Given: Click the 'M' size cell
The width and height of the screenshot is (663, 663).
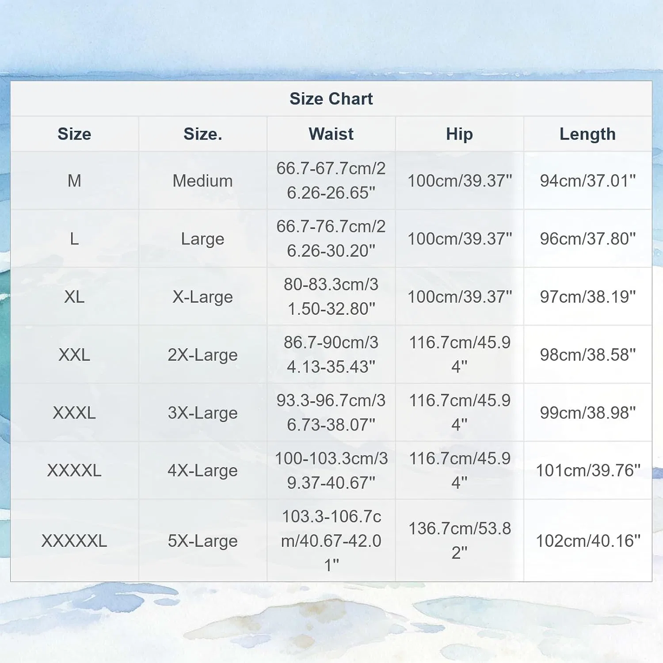Looking at the screenshot, I should [x=74, y=180].
